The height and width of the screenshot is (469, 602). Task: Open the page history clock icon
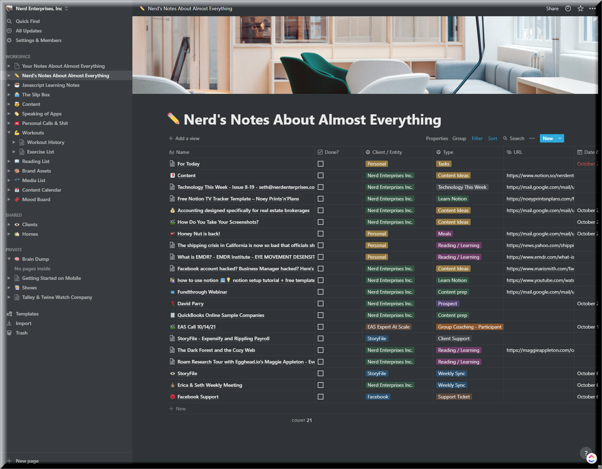click(x=568, y=8)
